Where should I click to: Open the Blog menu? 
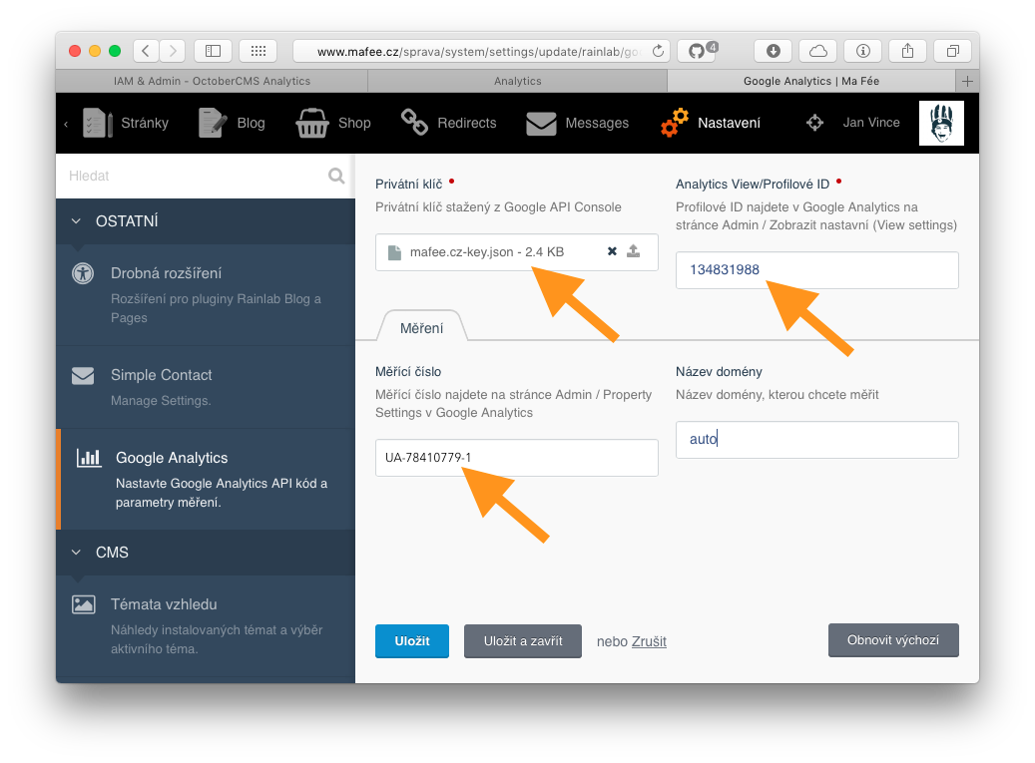tap(232, 123)
